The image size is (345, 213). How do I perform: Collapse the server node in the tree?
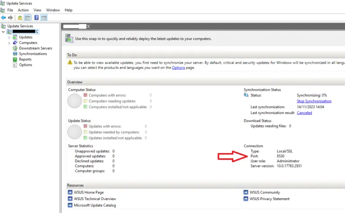[4, 32]
